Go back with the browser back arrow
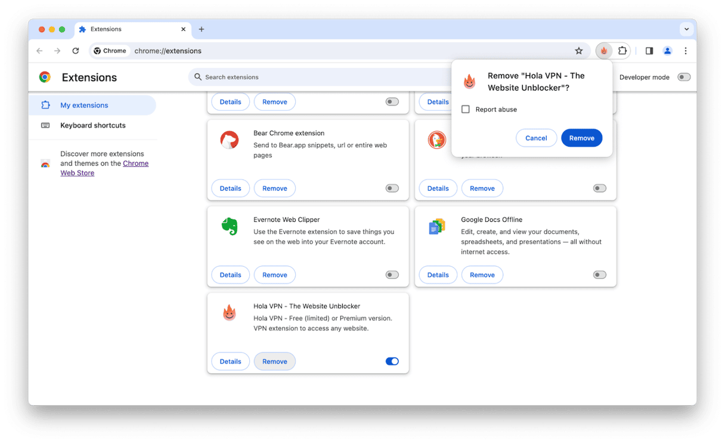Viewport: 725px width, 443px height. tap(39, 51)
